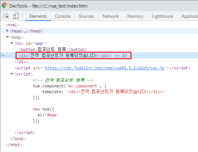Select the script src element row

coord(102,68)
